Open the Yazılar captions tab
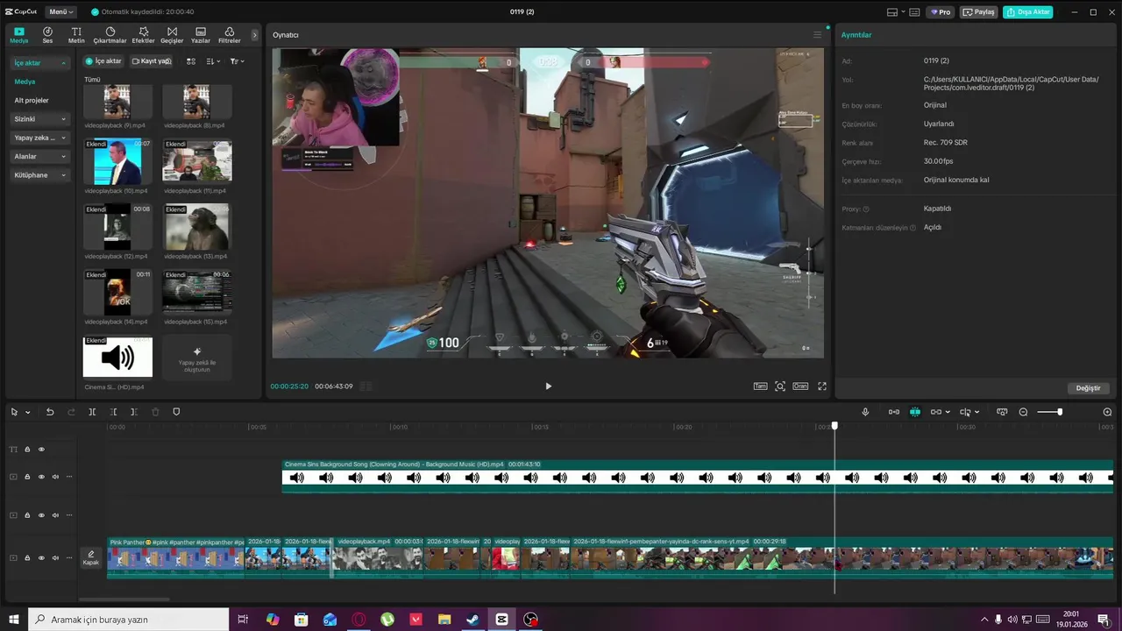This screenshot has height=631, width=1122. (x=201, y=35)
